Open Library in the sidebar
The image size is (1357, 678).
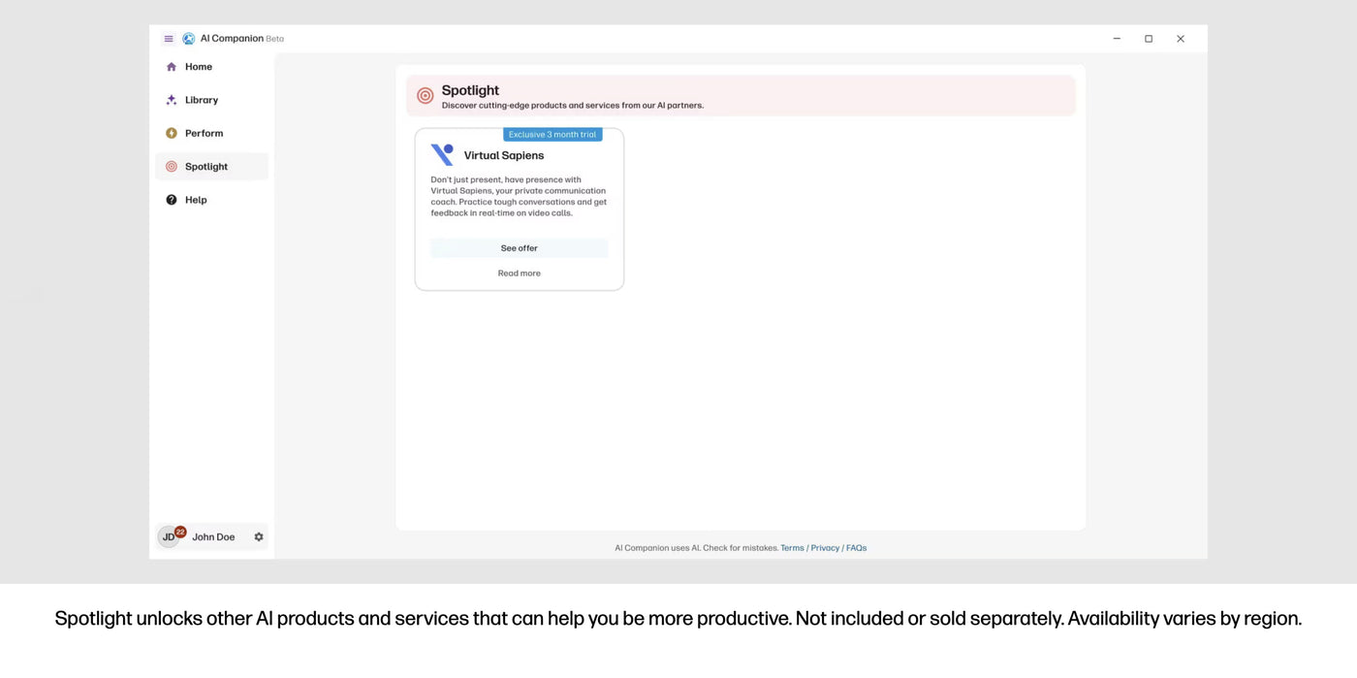click(211, 100)
